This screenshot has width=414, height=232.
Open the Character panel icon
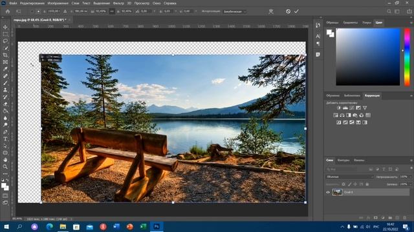[x=318, y=36]
